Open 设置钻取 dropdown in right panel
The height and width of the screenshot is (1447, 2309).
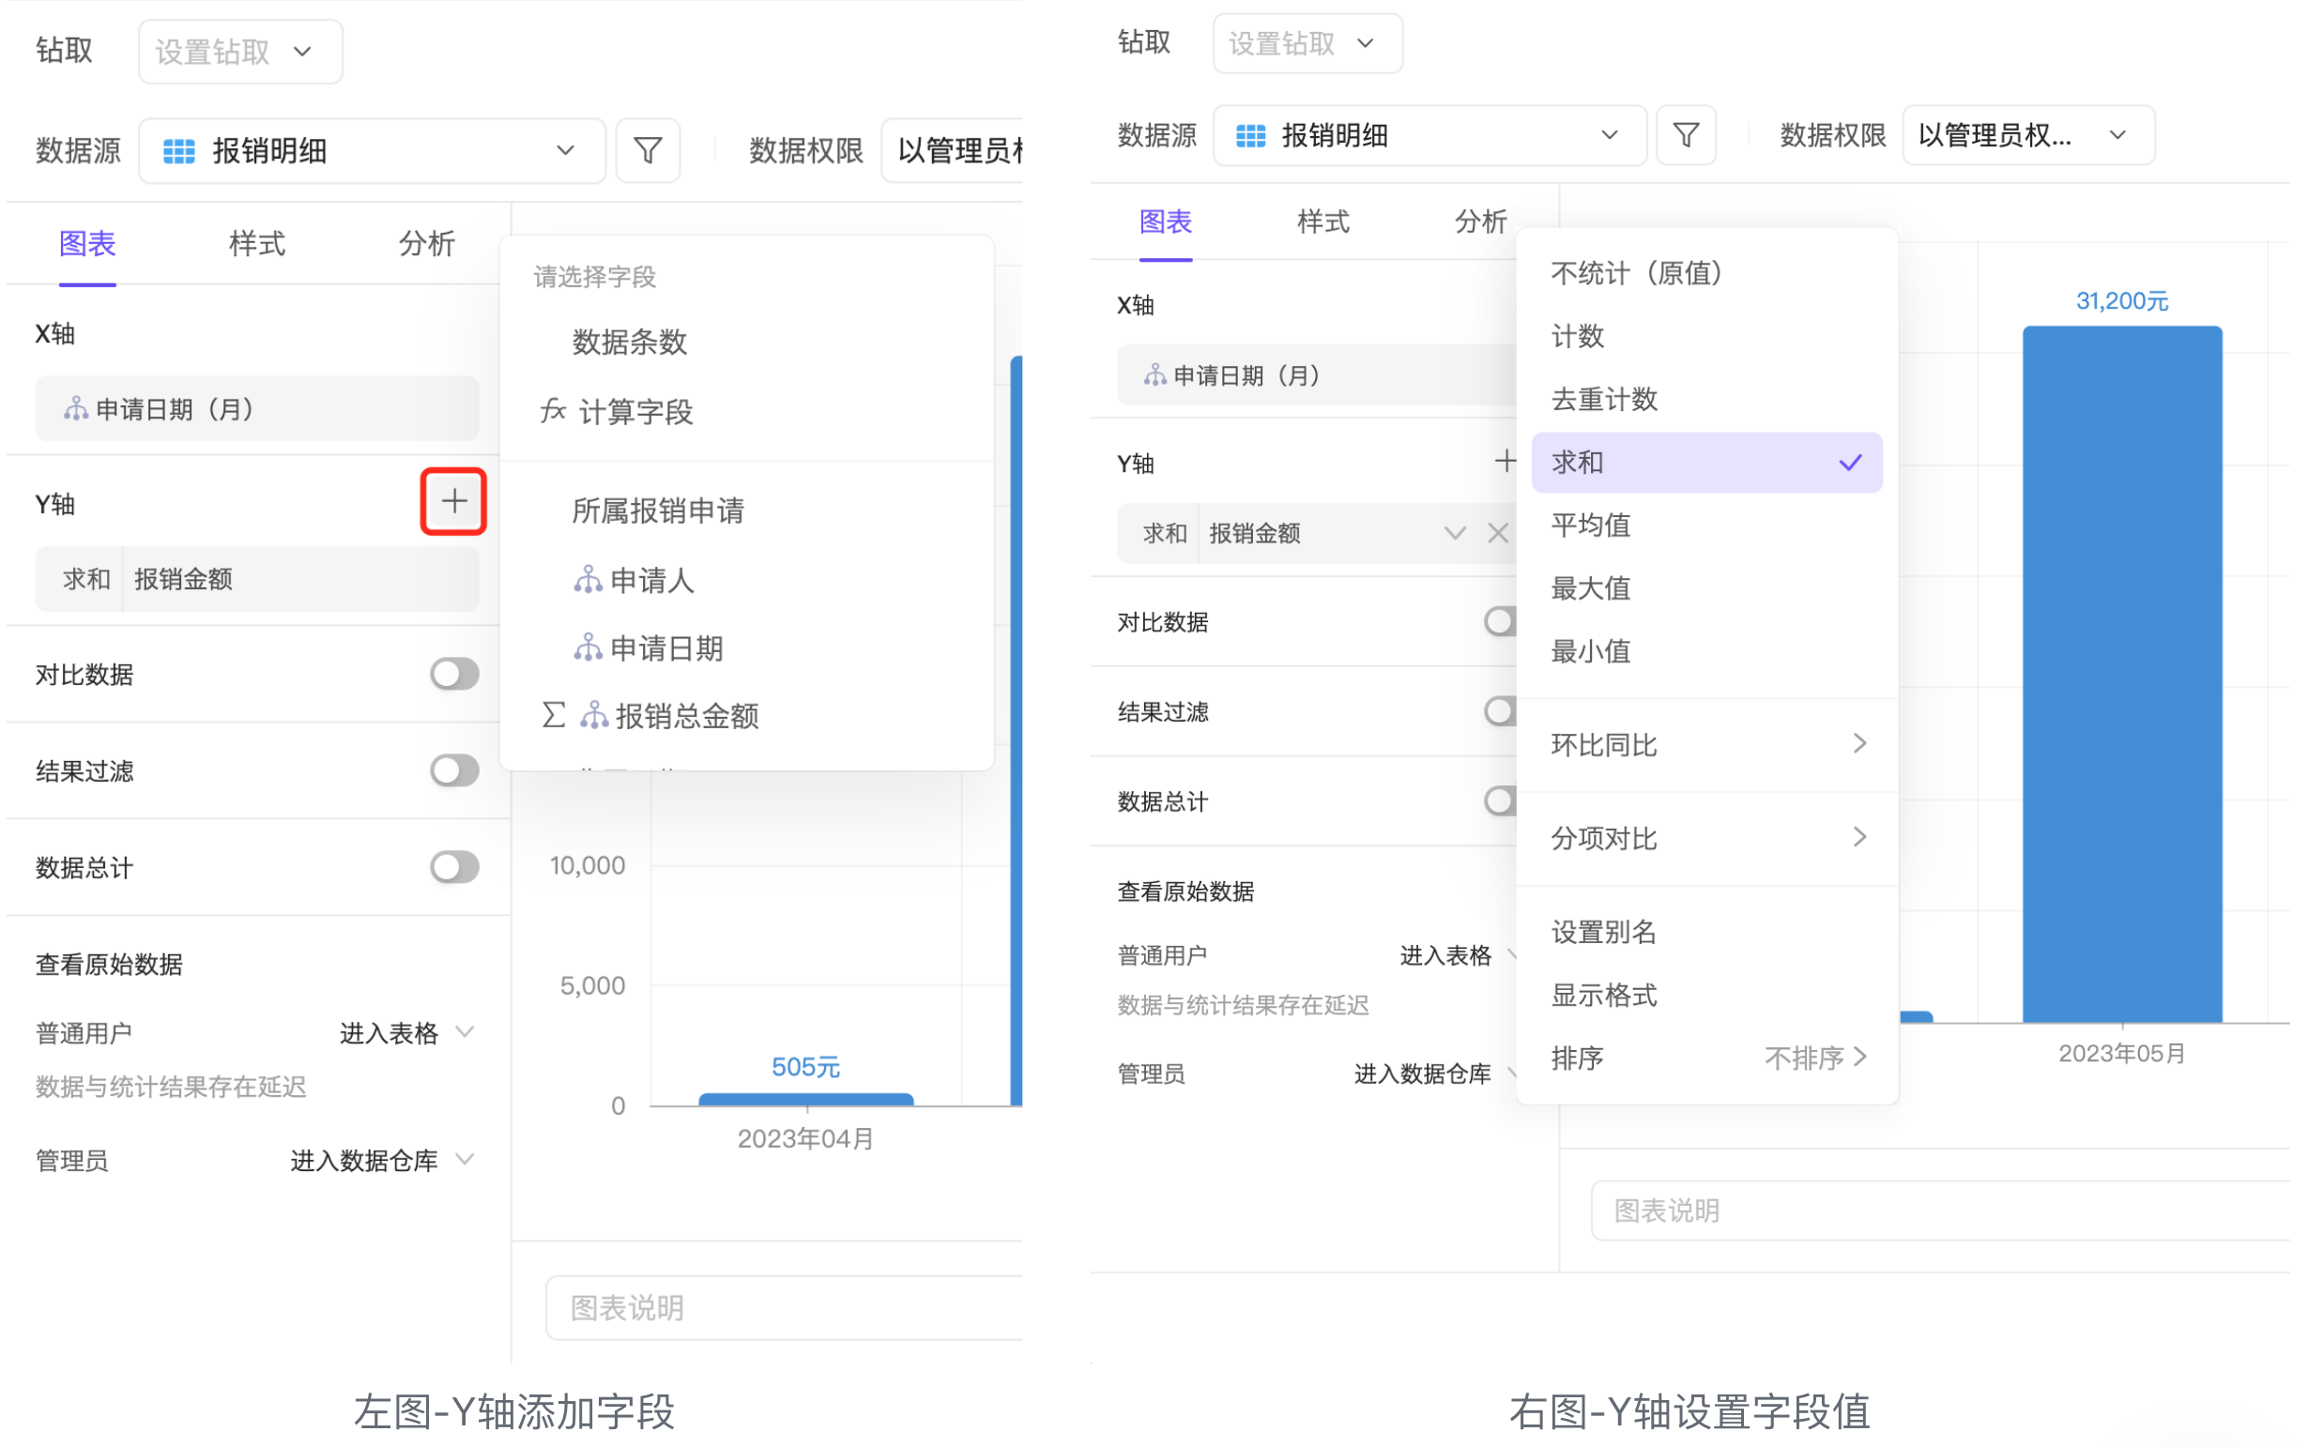point(1307,43)
